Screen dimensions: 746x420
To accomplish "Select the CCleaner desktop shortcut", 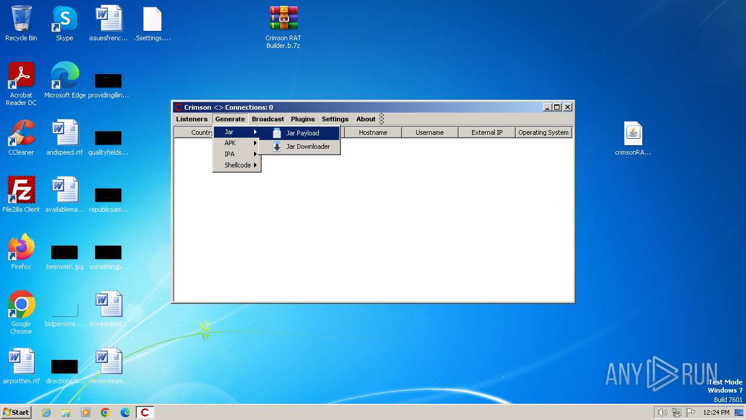I will (21, 138).
